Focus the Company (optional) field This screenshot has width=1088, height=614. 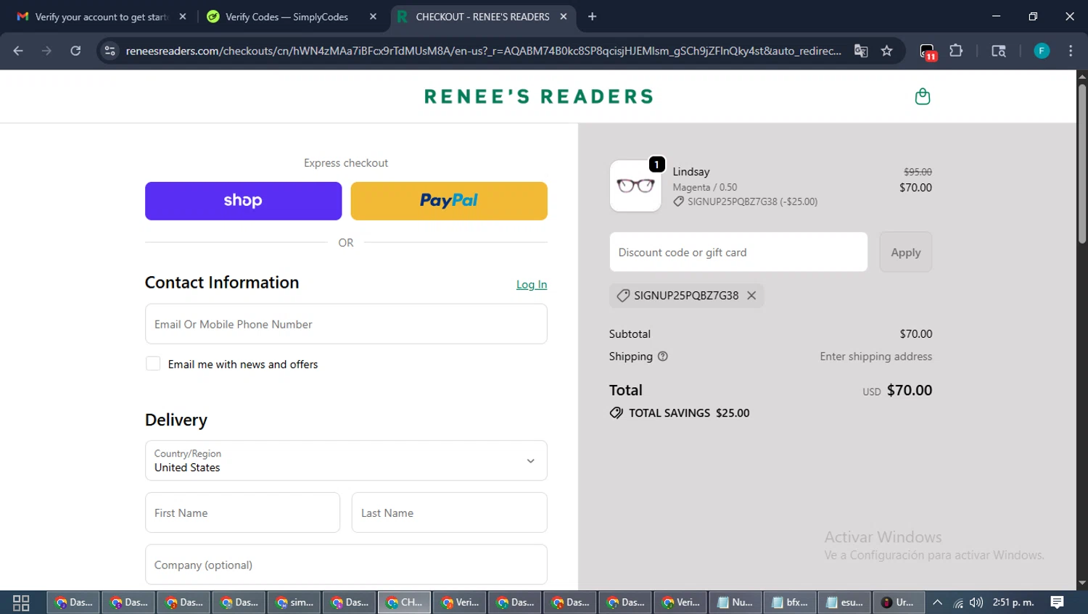(x=346, y=565)
